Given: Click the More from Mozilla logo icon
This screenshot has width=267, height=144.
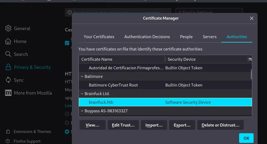Looking at the screenshot, I should 8,93.
